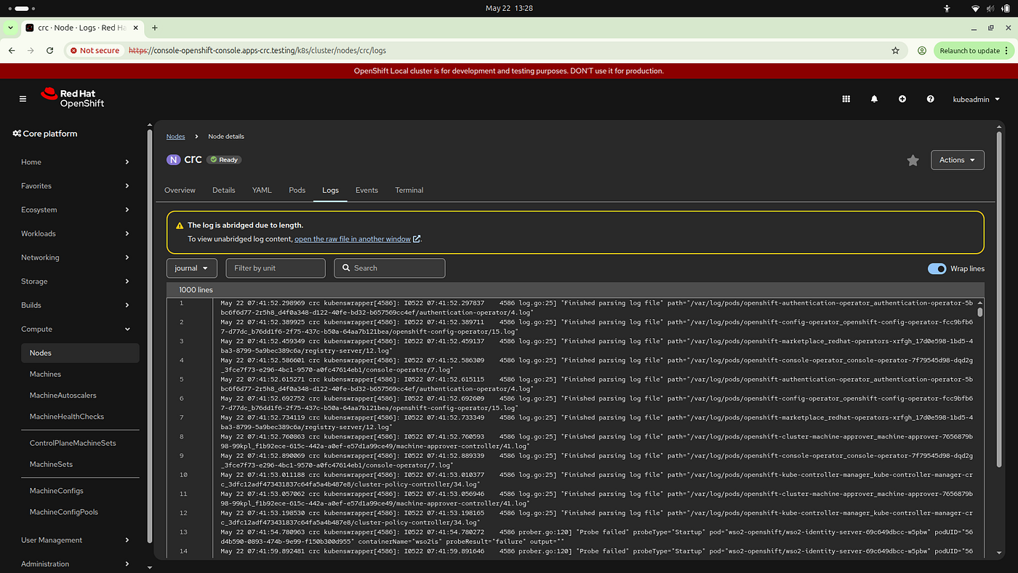This screenshot has height=573, width=1018.
Task: Expand the Storage navigation section
Action: pos(76,281)
